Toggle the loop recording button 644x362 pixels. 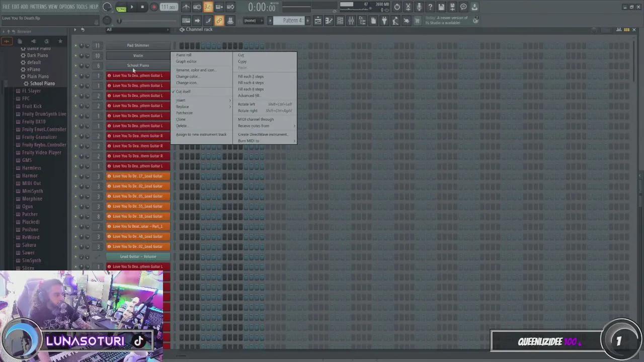230,7
